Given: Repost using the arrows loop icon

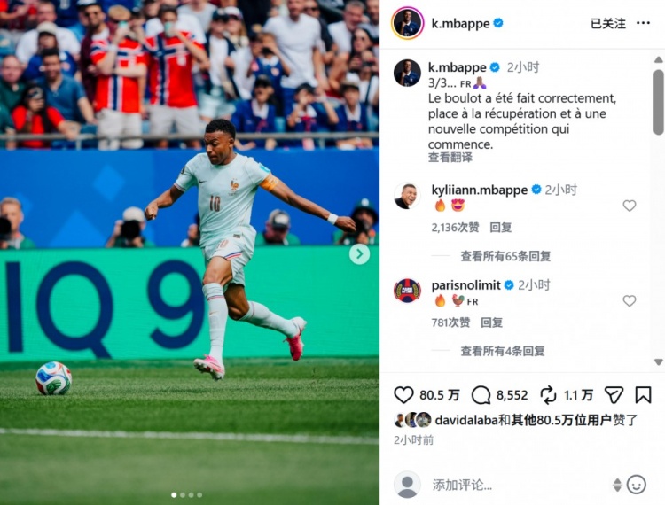Looking at the screenshot, I should (548, 395).
